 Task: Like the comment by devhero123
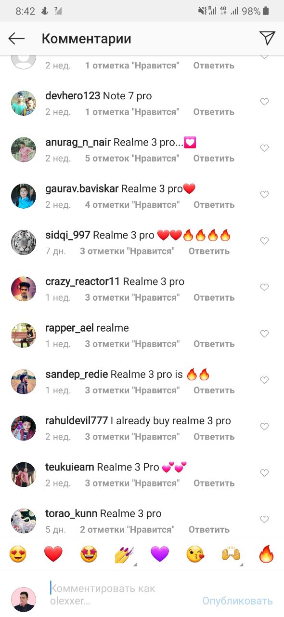264,102
